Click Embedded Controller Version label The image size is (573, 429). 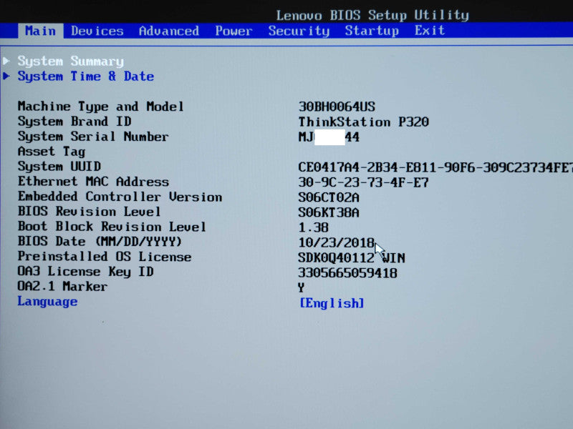click(120, 196)
